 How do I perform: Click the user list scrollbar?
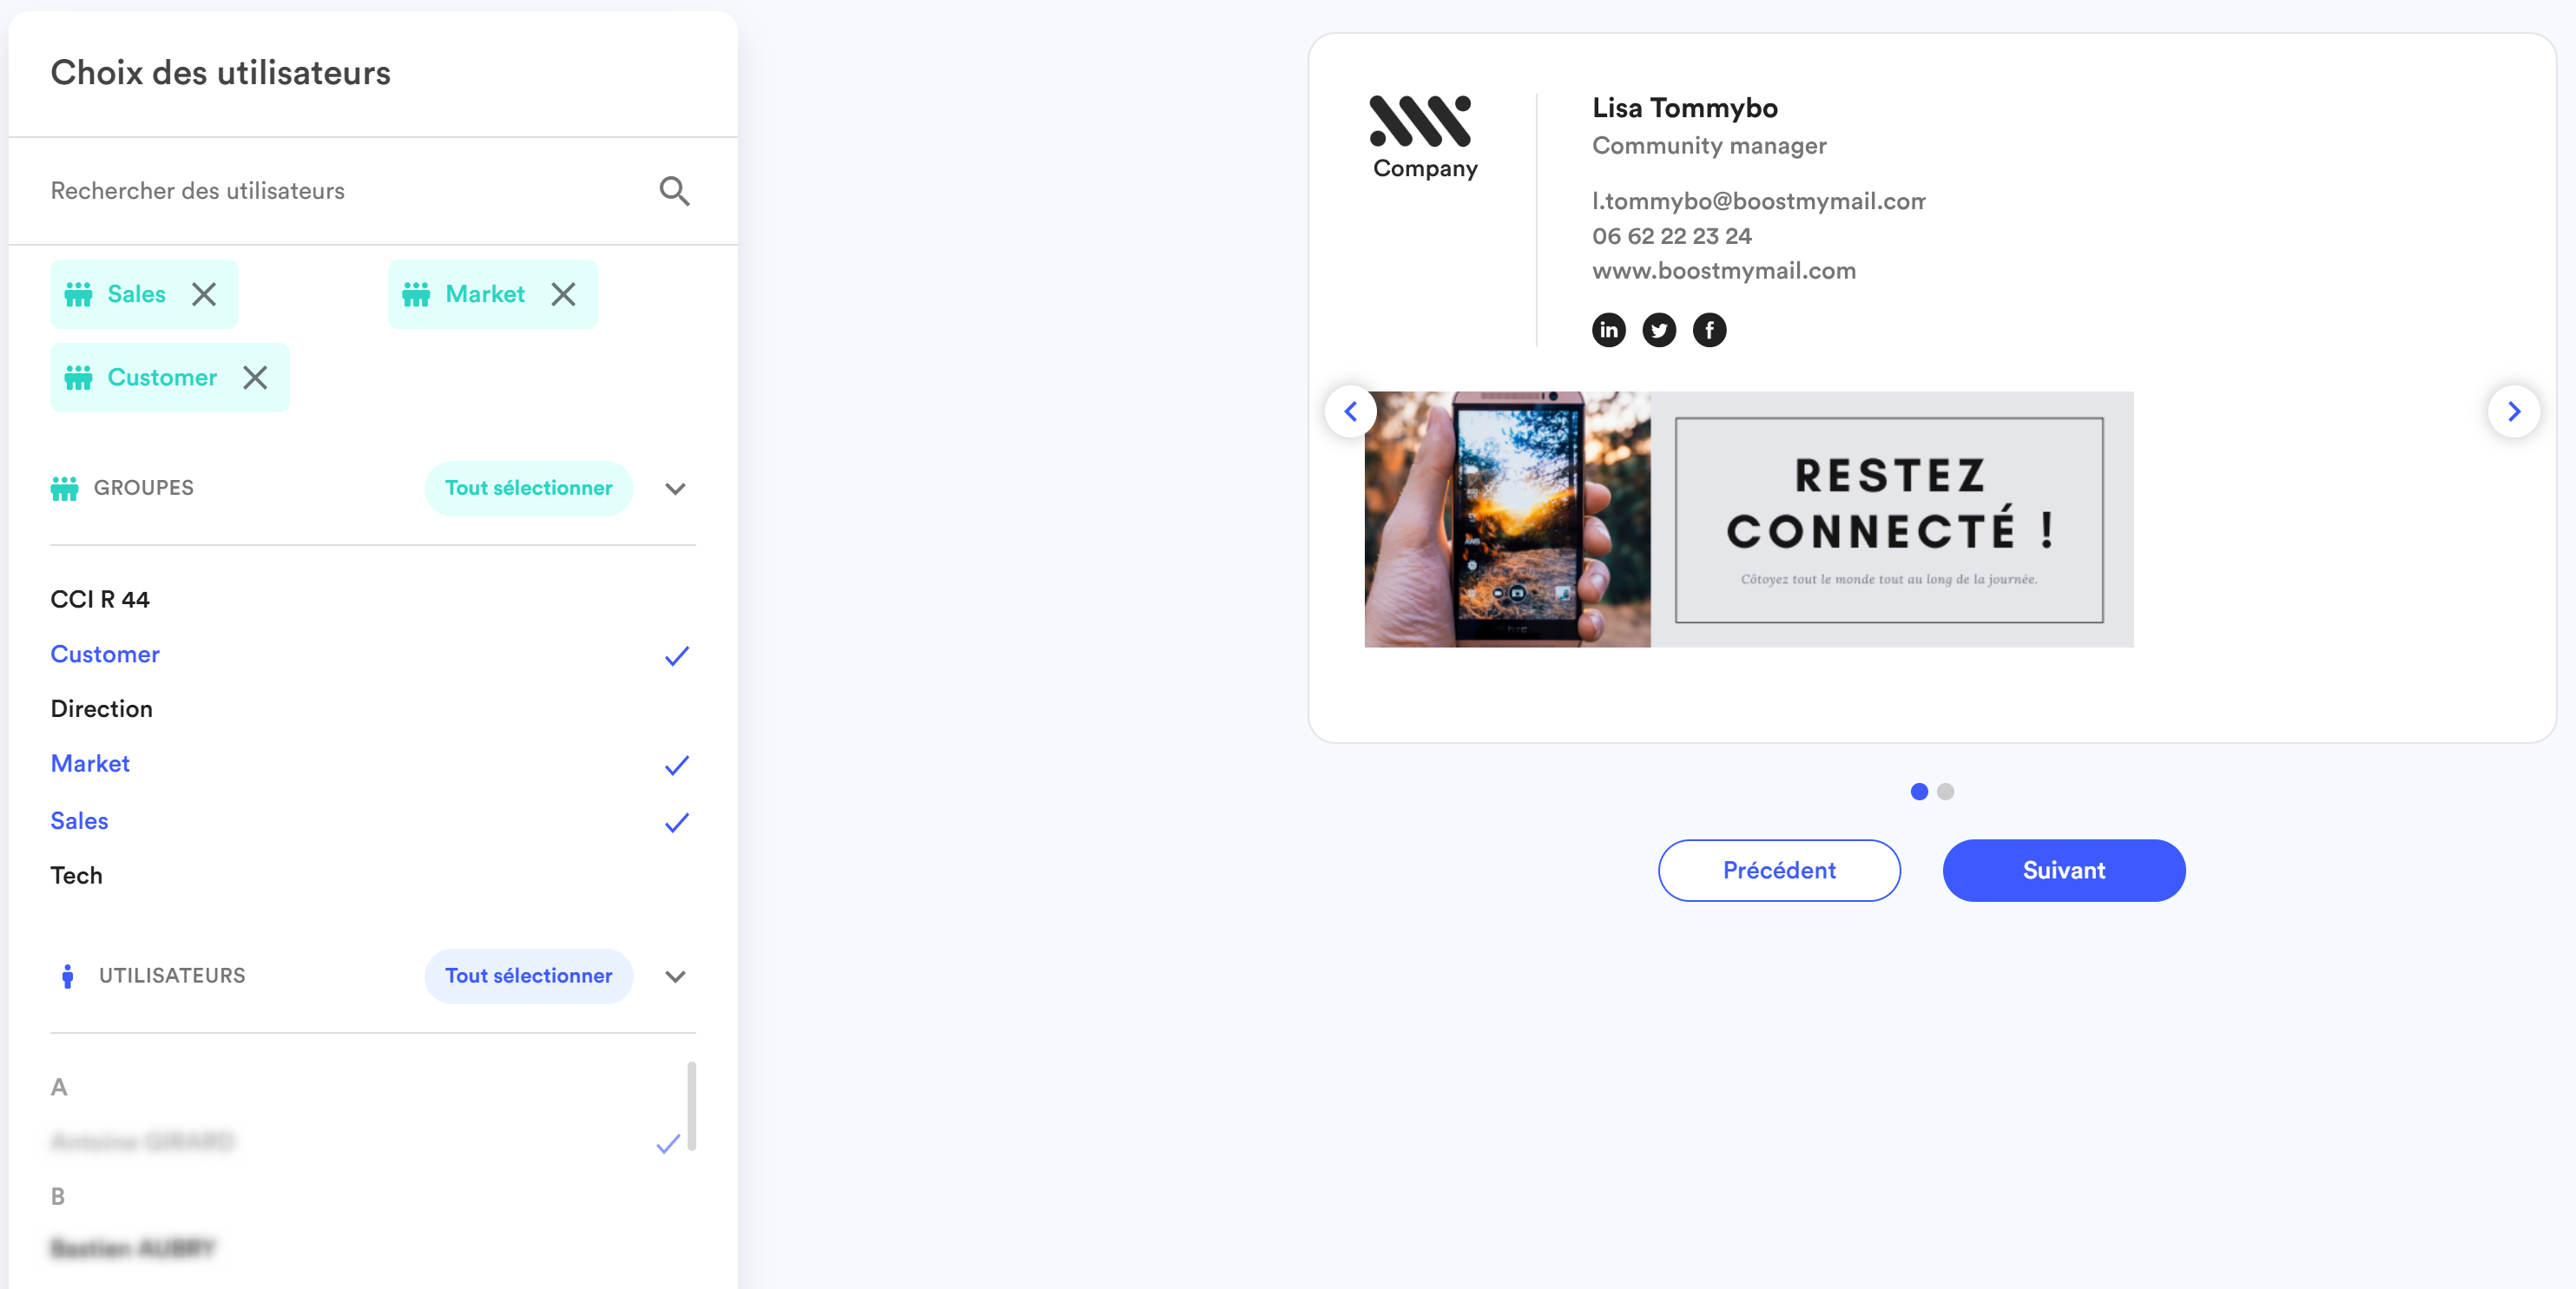click(691, 1105)
